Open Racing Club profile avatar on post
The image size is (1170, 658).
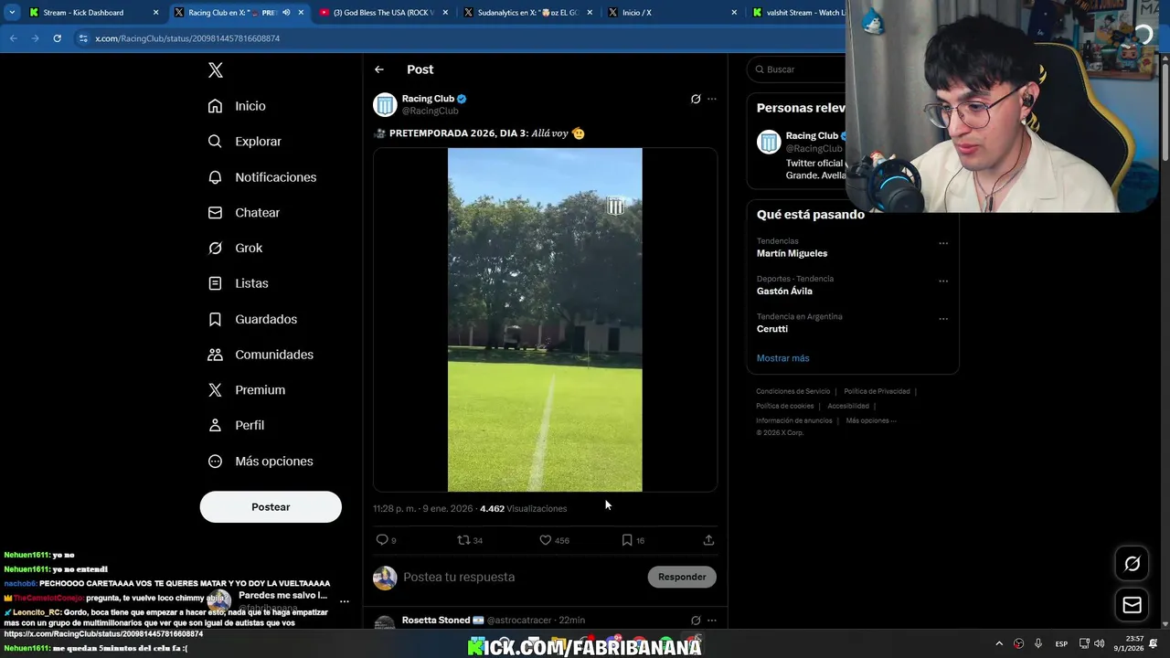pos(385,104)
